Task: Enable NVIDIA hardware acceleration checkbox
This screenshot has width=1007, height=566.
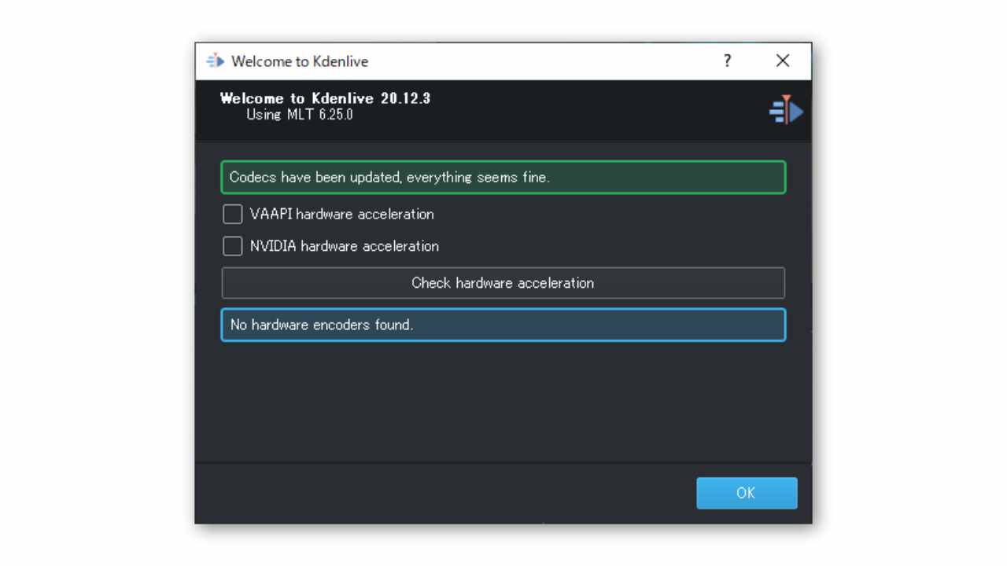Action: 233,246
